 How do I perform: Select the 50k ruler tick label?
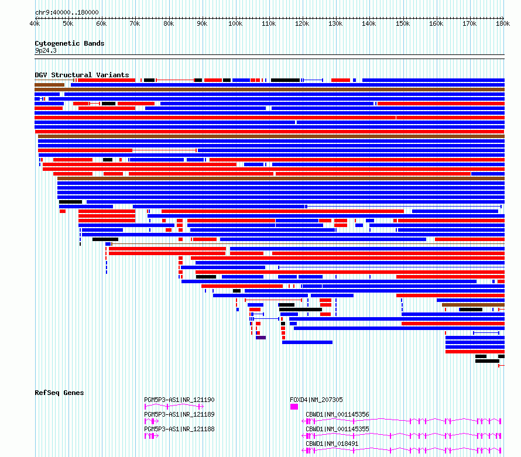pyautogui.click(x=68, y=23)
